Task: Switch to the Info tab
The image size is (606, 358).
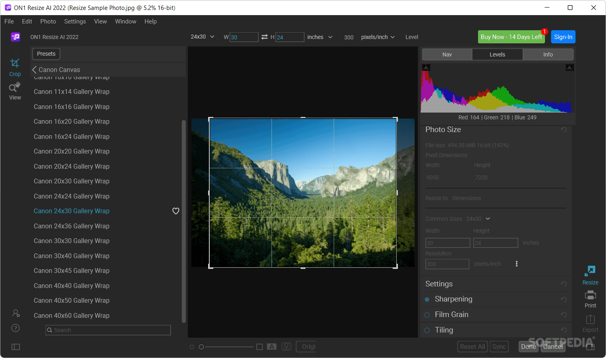Action: coord(548,54)
